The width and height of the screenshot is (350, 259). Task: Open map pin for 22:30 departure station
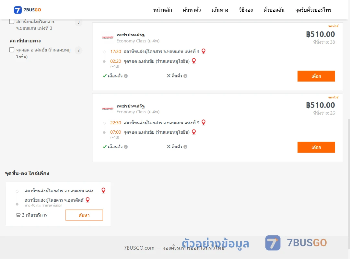coord(203,122)
